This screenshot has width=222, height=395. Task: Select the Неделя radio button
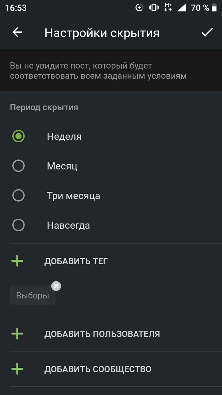click(18, 136)
